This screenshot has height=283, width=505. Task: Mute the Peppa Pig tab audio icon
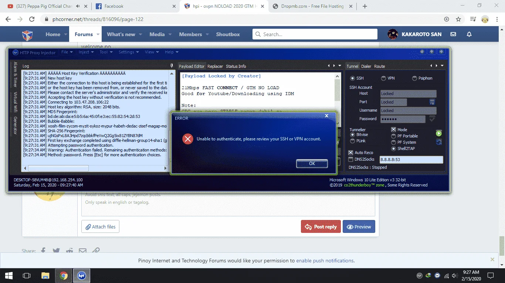(x=78, y=6)
